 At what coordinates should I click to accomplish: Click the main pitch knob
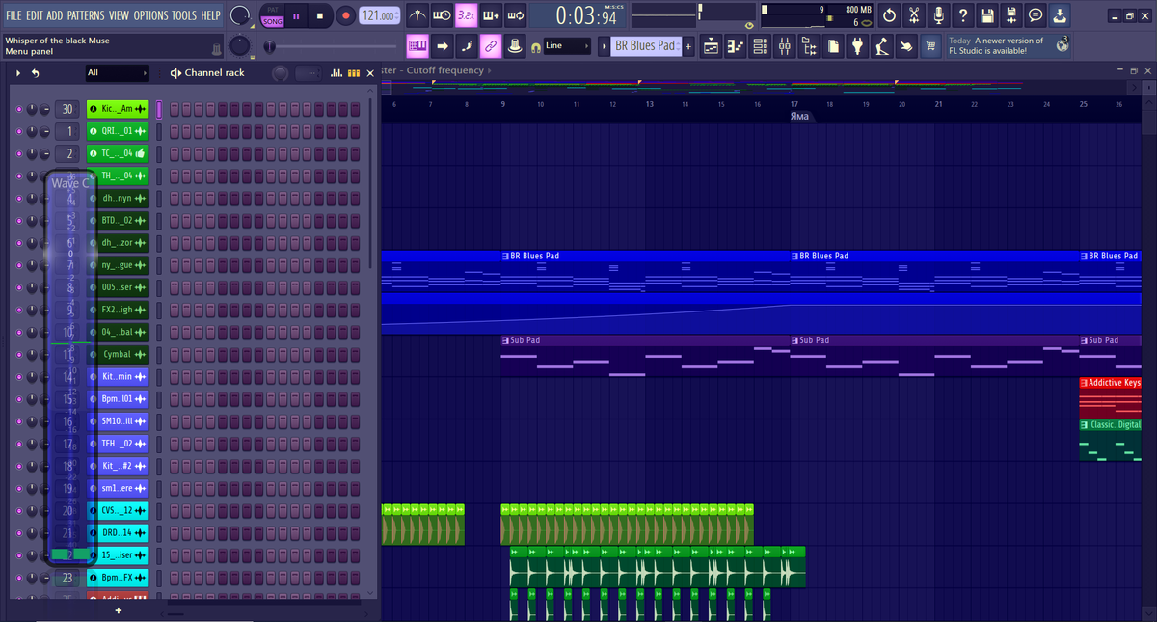(x=241, y=46)
